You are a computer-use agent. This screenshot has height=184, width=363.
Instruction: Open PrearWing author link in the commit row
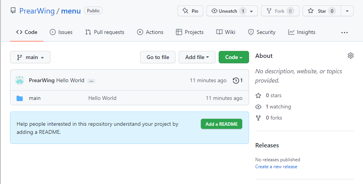coord(42,80)
